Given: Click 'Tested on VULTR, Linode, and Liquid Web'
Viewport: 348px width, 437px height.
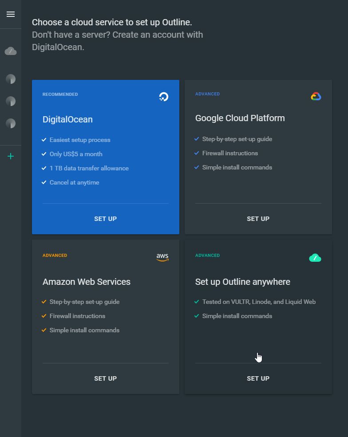Looking at the screenshot, I should pyautogui.click(x=259, y=302).
